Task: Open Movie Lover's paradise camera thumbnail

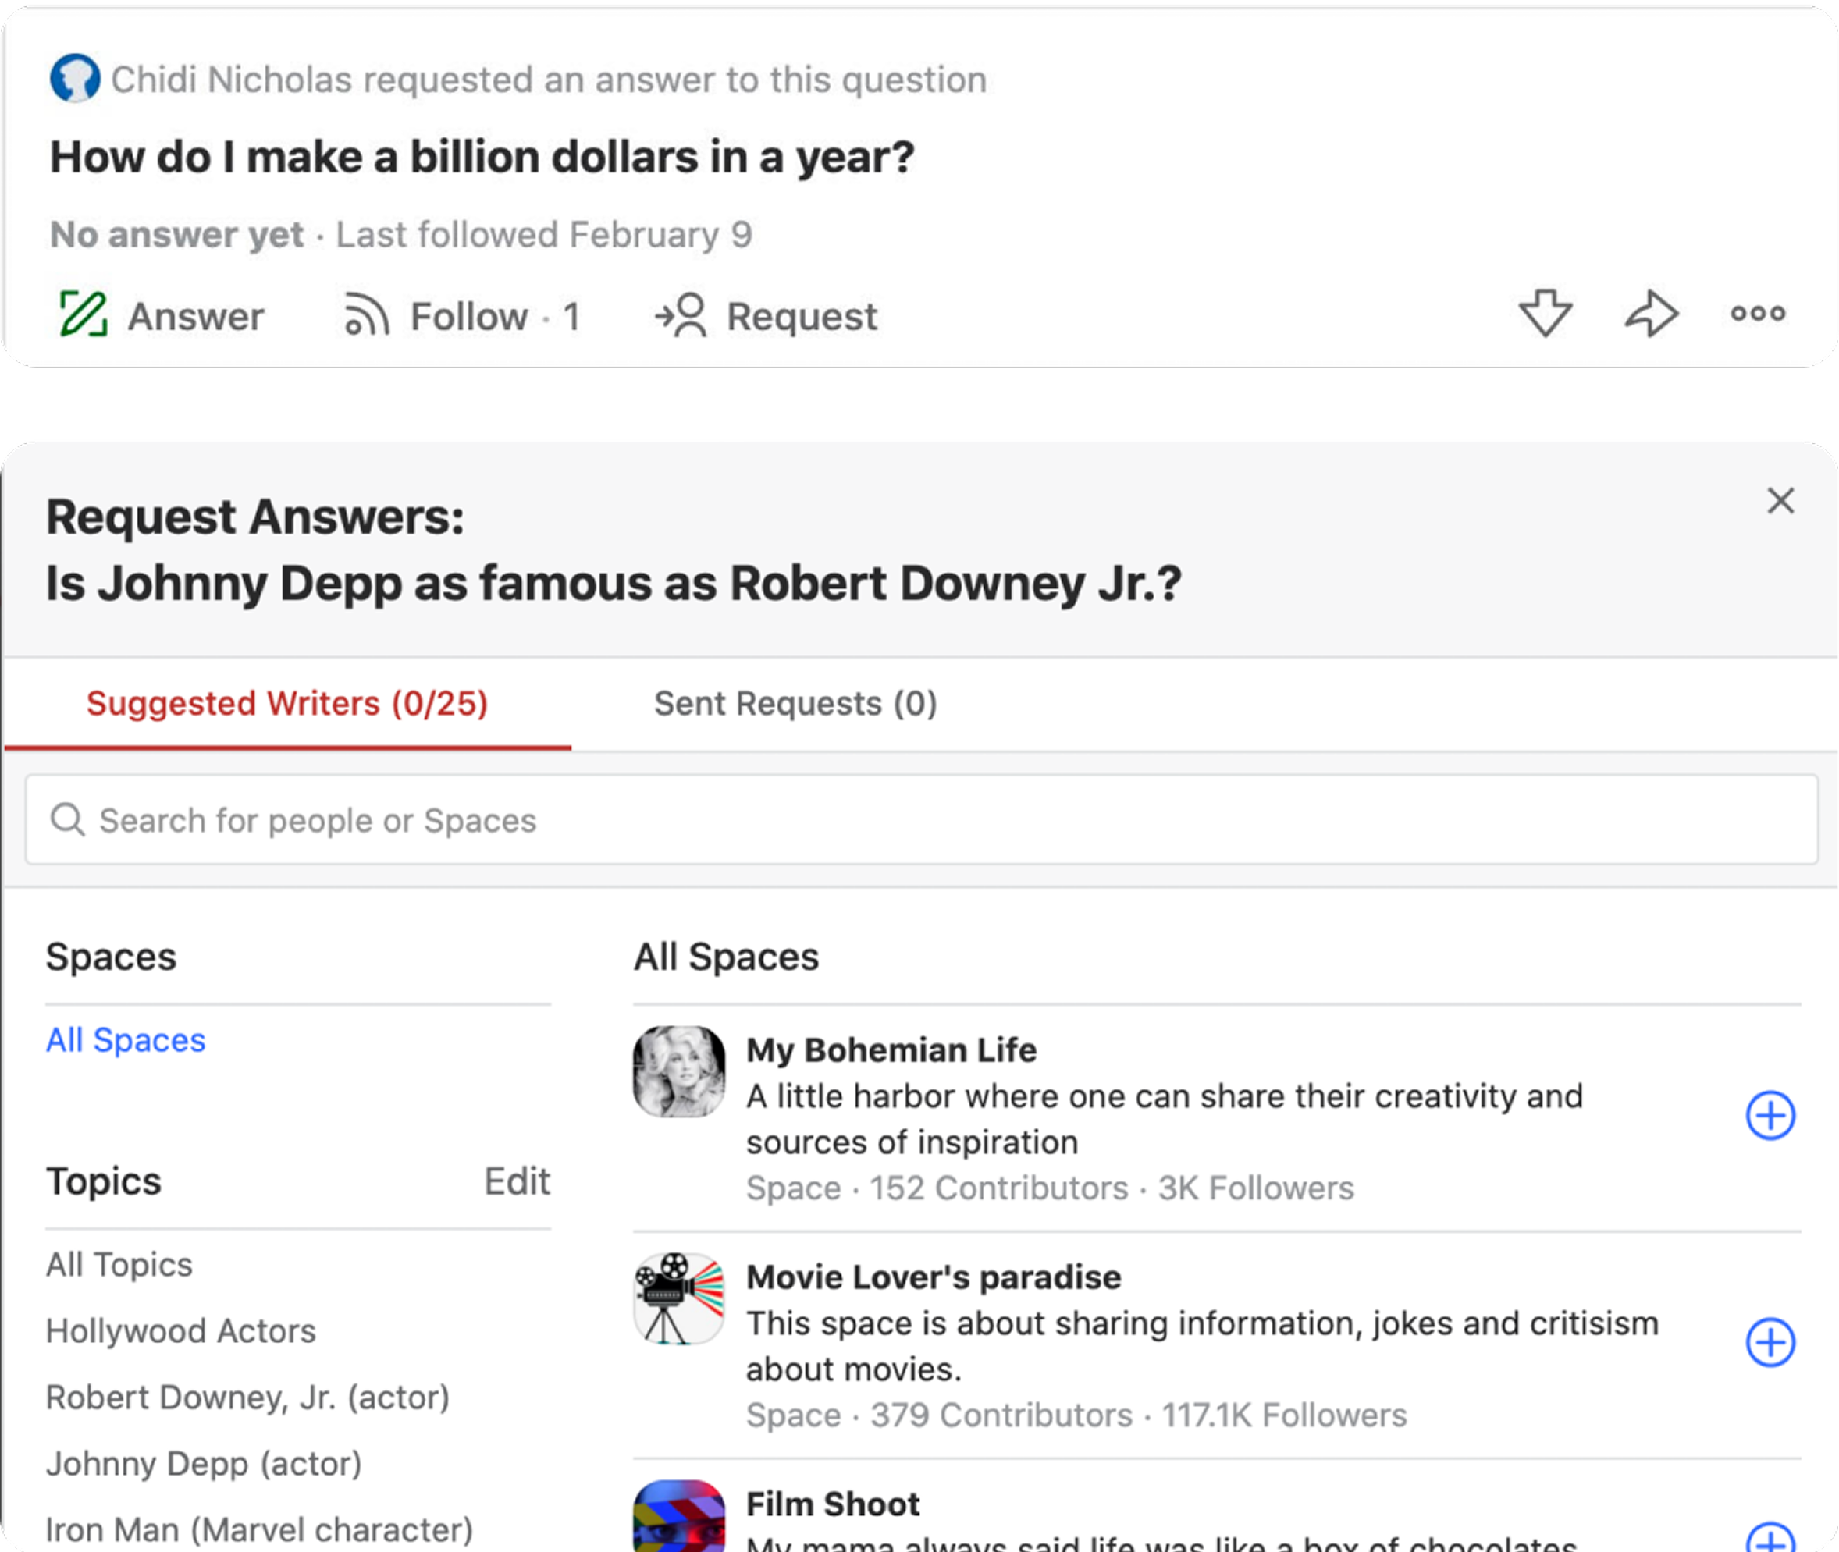Action: click(679, 1298)
